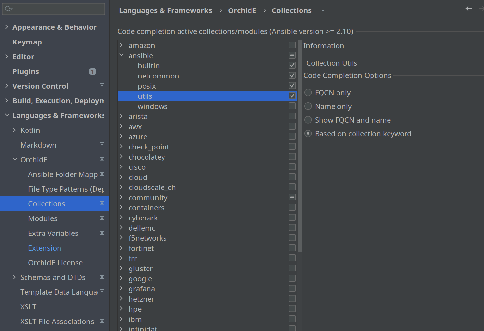This screenshot has width=484, height=331.
Task: Expand the google collection node
Action: [x=121, y=278]
